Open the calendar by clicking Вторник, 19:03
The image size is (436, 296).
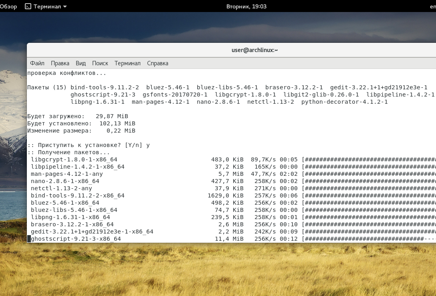246,6
